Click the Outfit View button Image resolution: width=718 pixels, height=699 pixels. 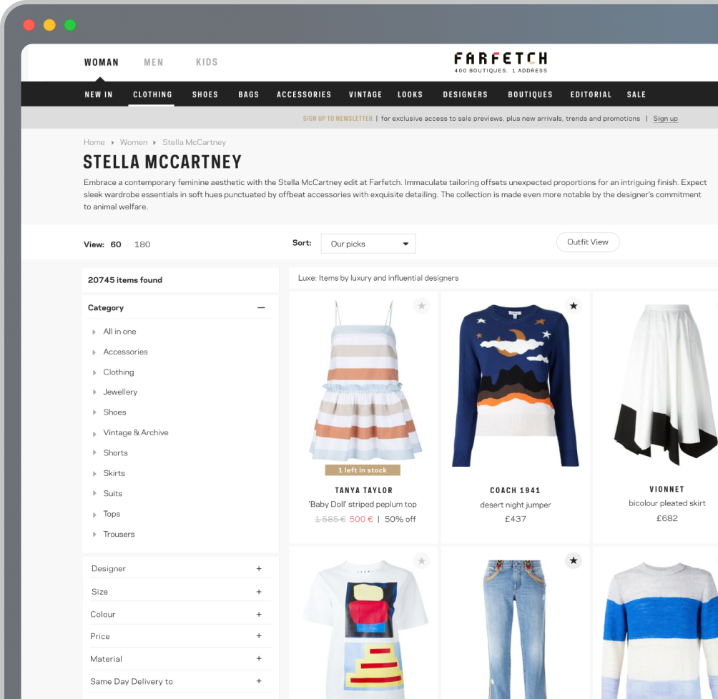pyautogui.click(x=587, y=242)
